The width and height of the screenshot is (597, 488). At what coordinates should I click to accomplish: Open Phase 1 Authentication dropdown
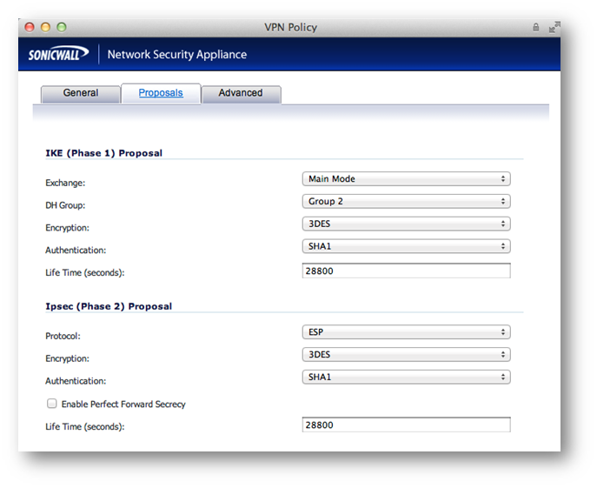point(406,247)
